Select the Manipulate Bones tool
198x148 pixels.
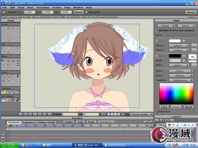tap(18, 64)
